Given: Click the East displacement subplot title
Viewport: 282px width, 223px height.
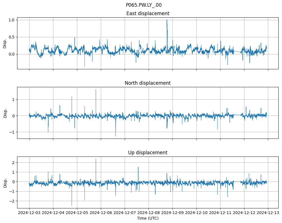Looking at the screenshot, I should (148, 13).
